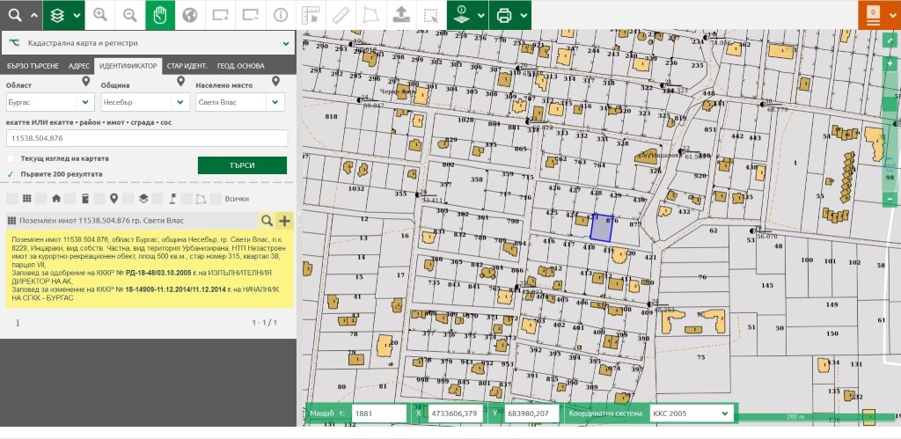The image size is (901, 439).
Task: Select the ruler measure distance tool
Action: (340, 15)
